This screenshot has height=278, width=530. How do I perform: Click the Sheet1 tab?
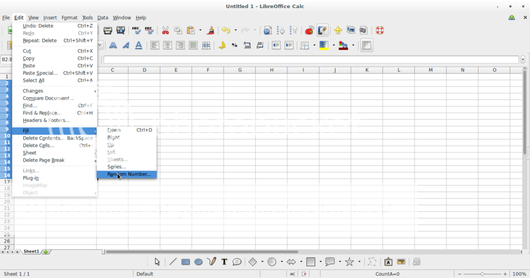tap(31, 251)
